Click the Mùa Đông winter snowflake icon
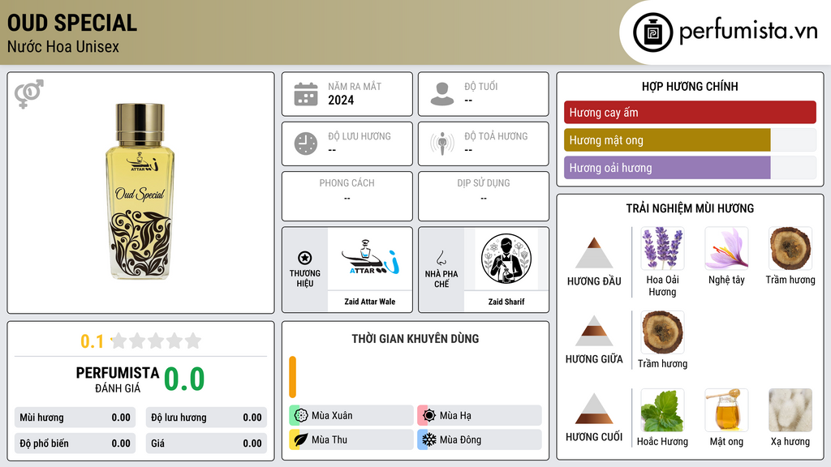 click(x=429, y=439)
